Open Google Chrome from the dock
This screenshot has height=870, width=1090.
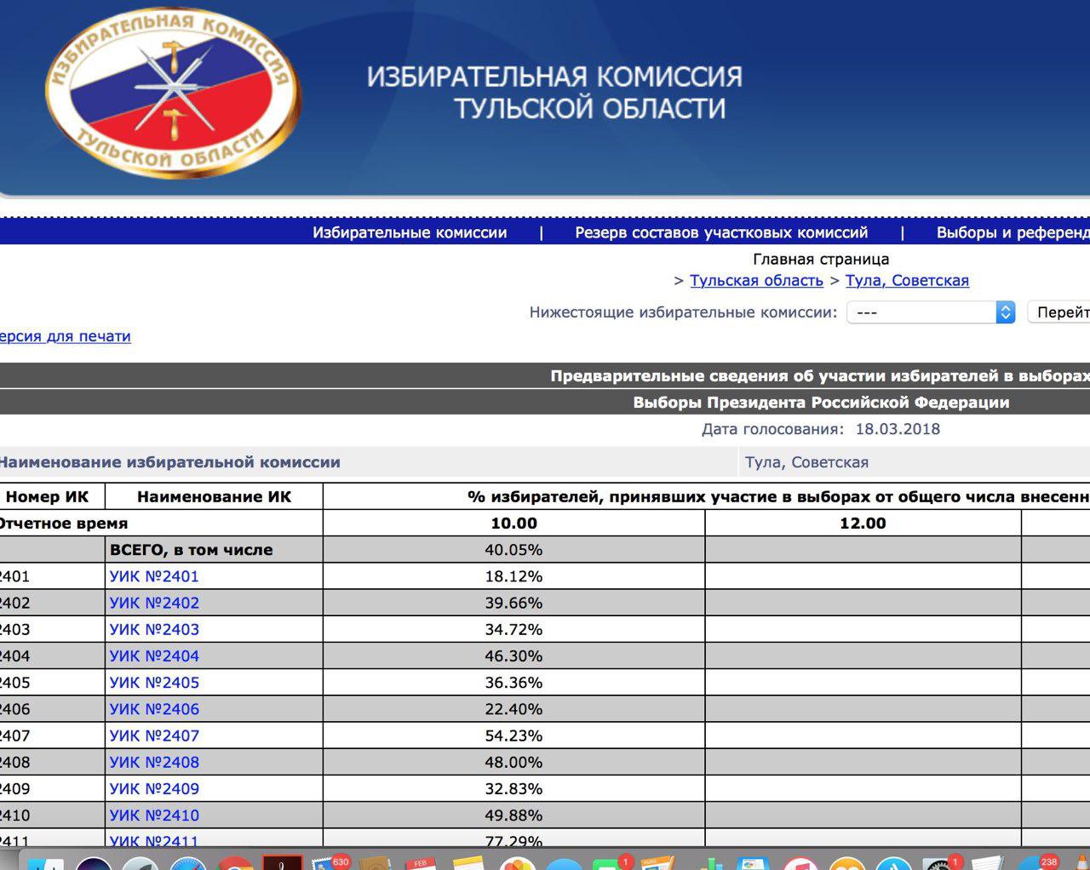click(237, 863)
